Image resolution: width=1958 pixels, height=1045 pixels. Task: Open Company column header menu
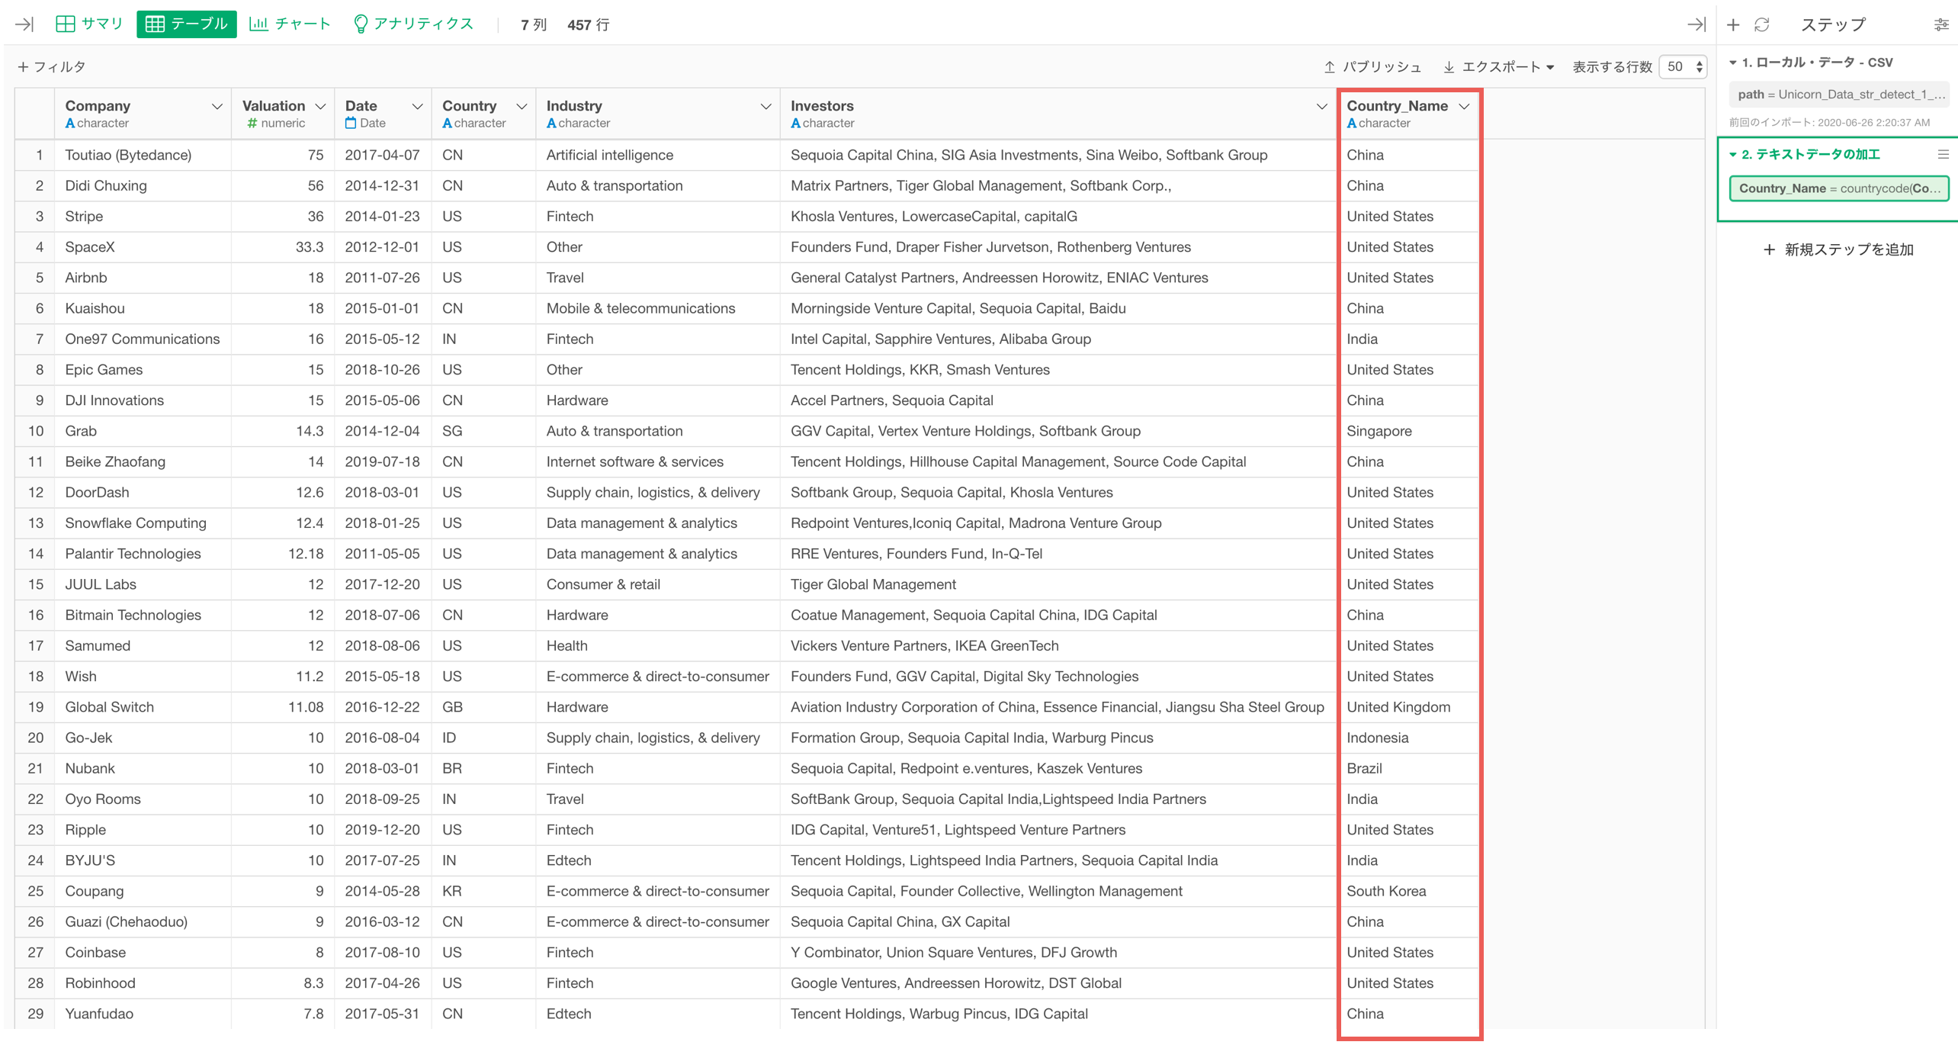tap(217, 106)
